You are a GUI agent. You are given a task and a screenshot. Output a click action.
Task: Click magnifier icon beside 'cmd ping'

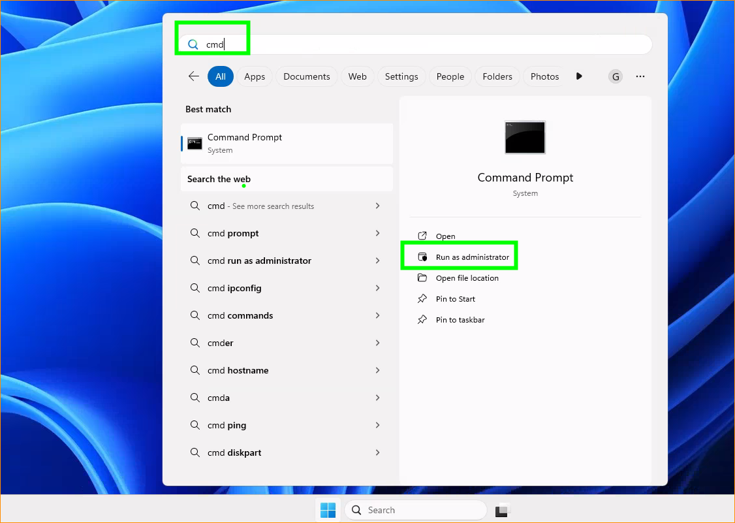coord(195,425)
